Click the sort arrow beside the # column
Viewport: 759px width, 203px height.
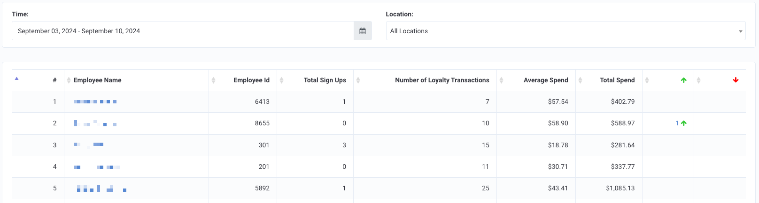point(16,79)
